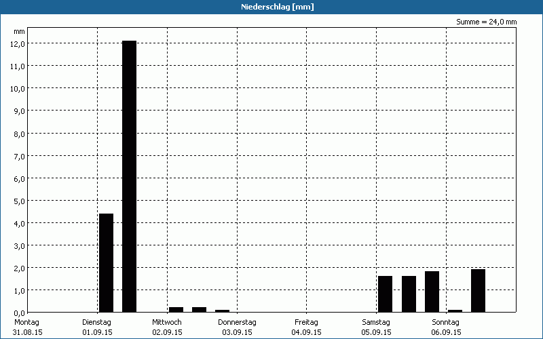Click the 1.9 mm bar on Sonntag
543x339 pixels.
[x=478, y=291]
